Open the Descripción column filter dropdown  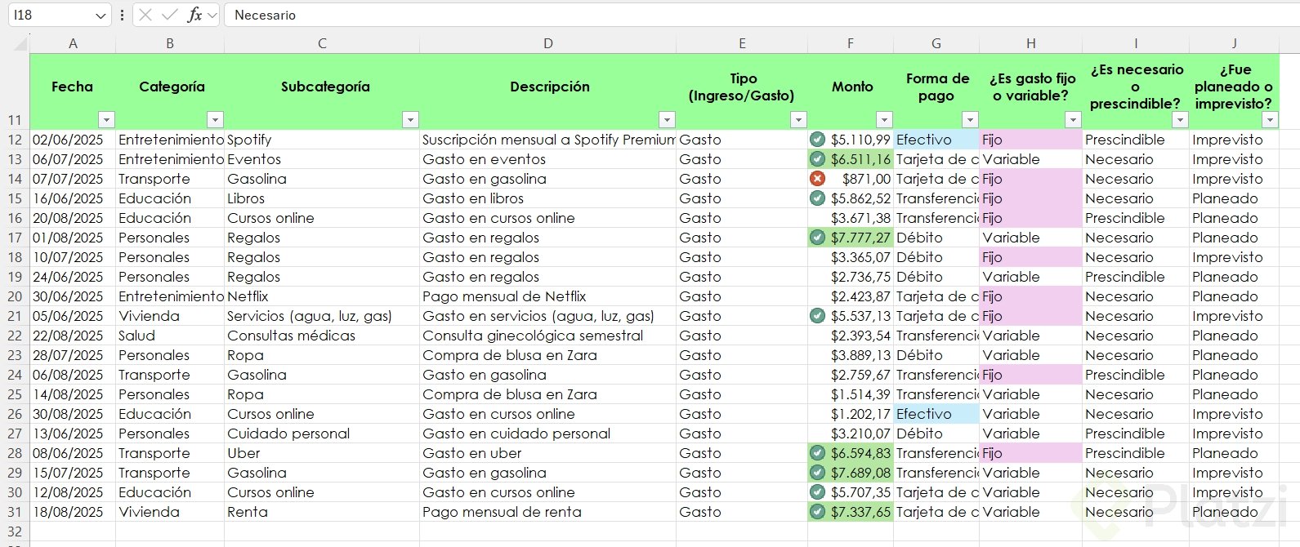[667, 120]
